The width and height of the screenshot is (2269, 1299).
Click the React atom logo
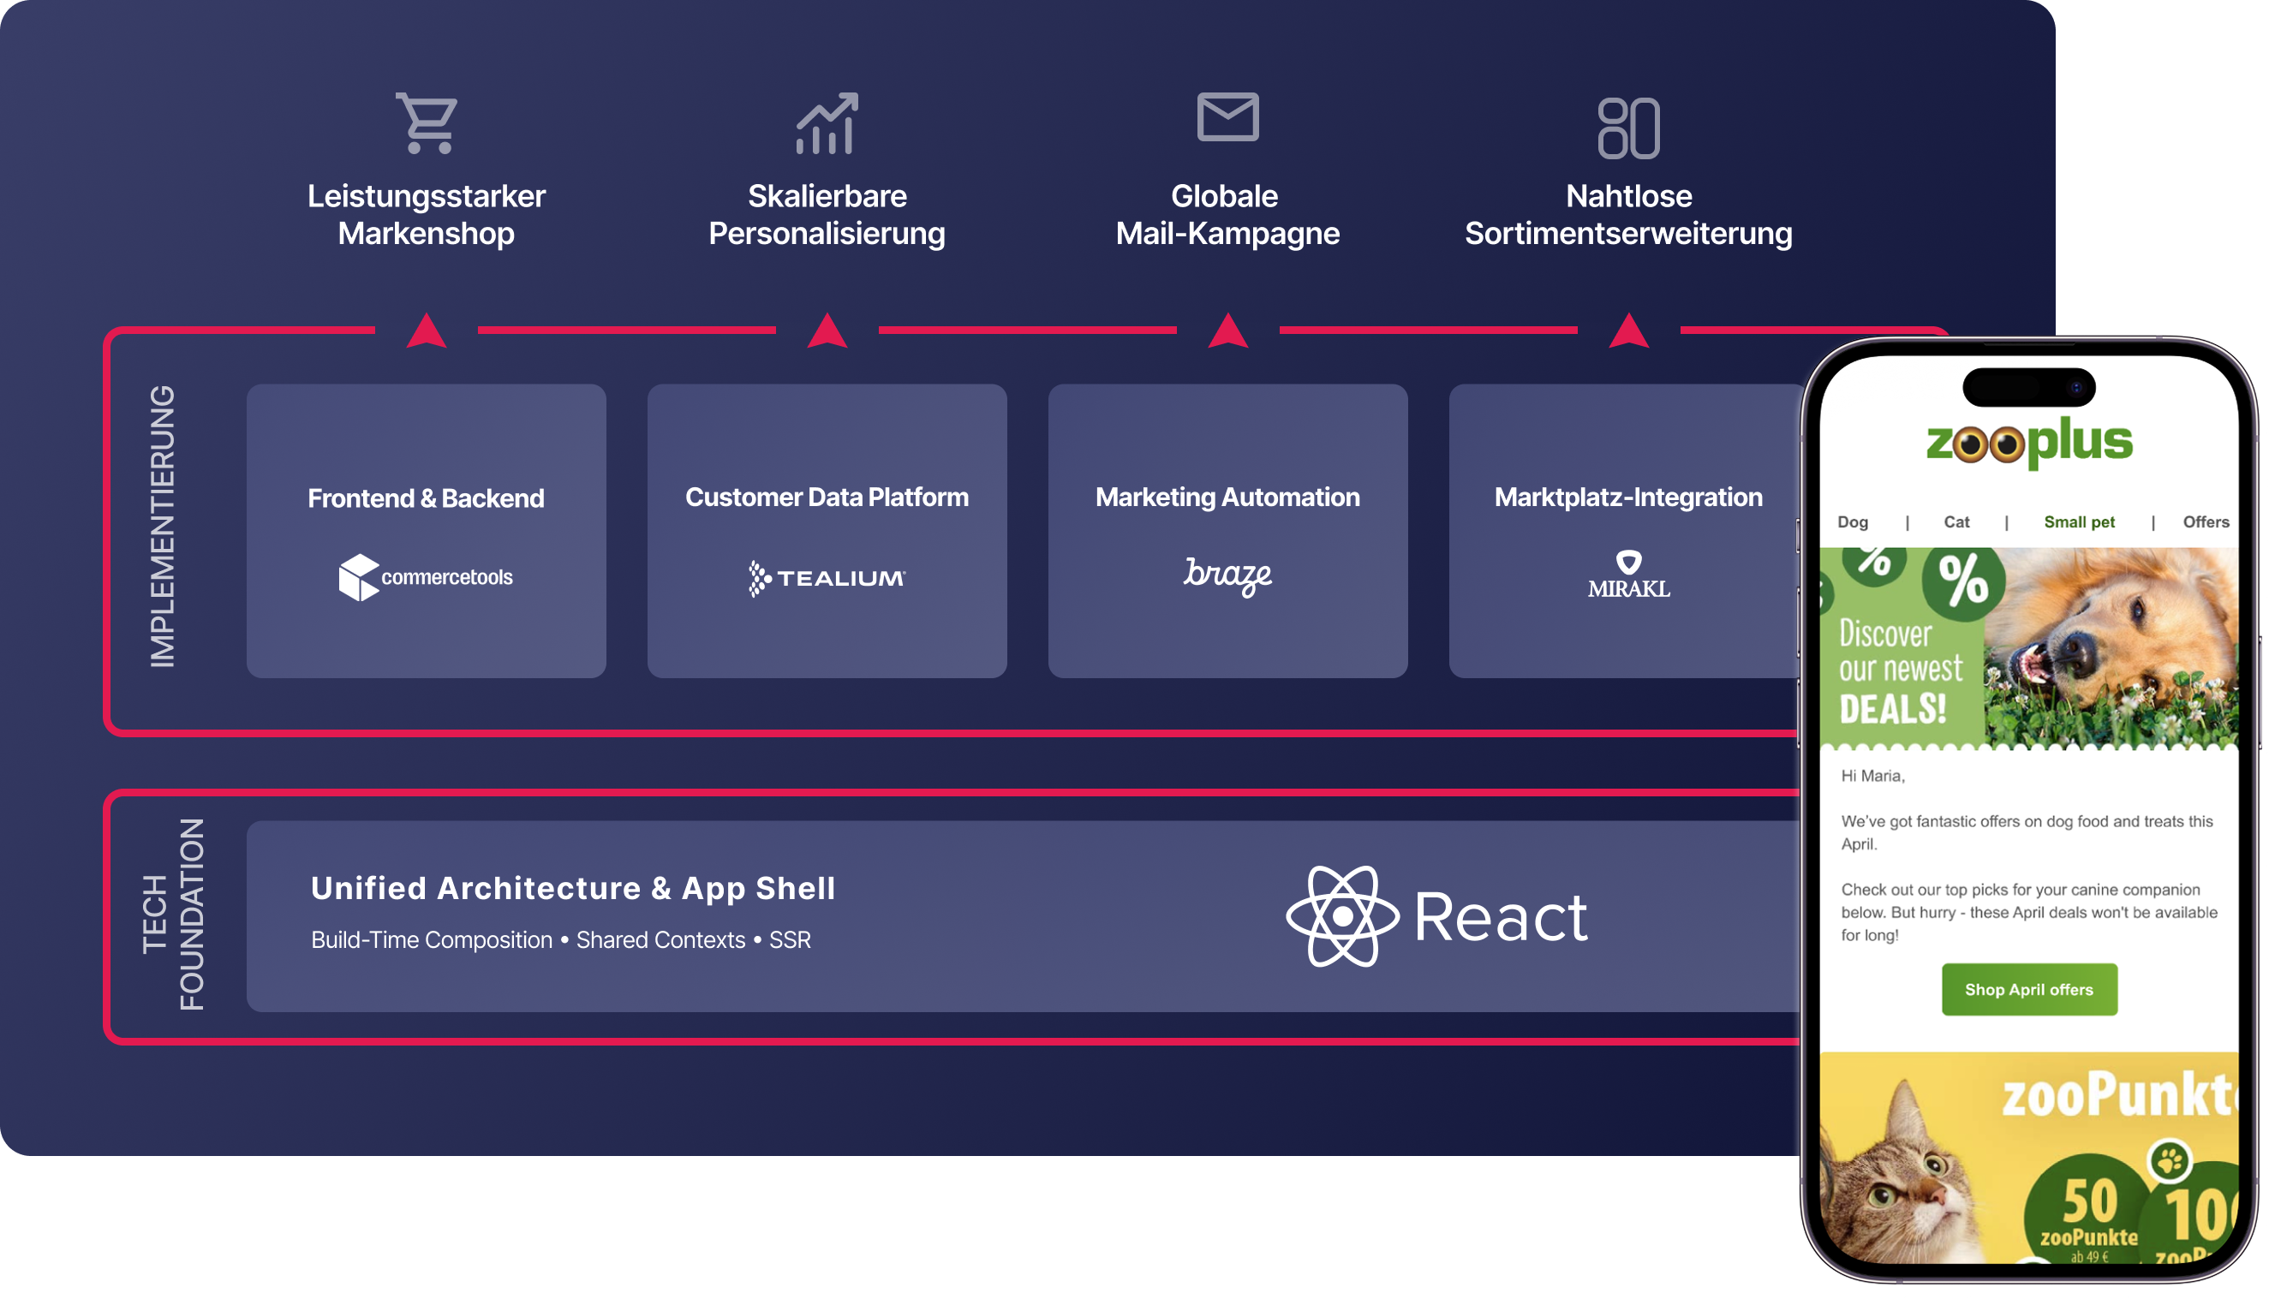tap(1343, 916)
